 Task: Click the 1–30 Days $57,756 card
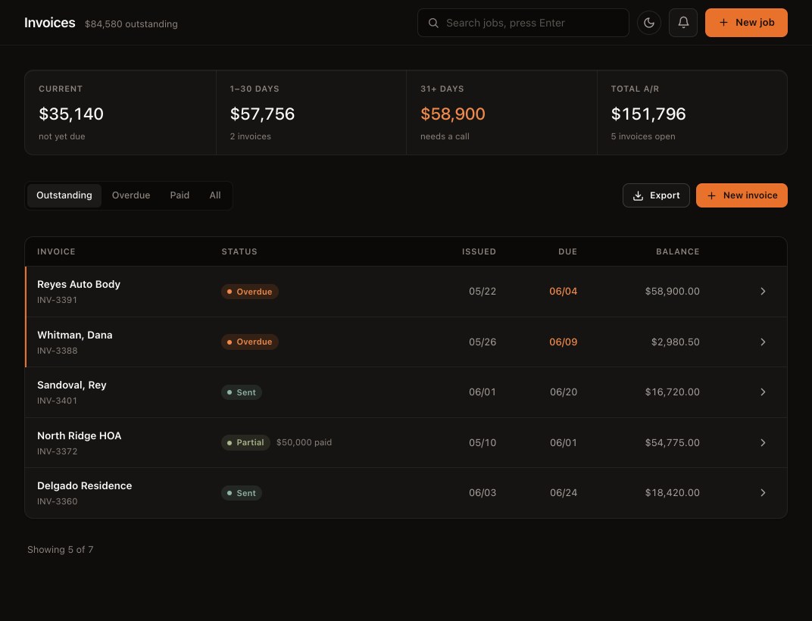coord(311,112)
